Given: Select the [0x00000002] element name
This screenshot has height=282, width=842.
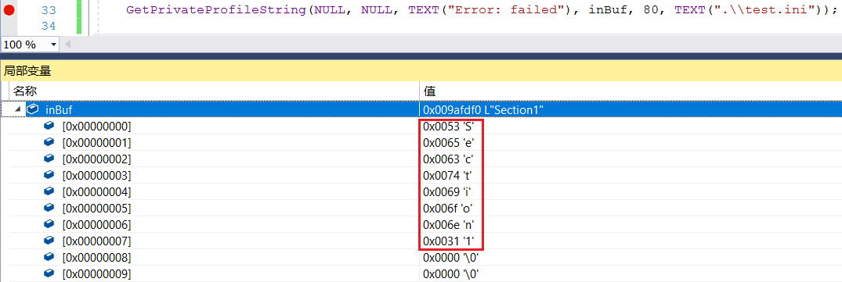Looking at the screenshot, I should pos(96,159).
